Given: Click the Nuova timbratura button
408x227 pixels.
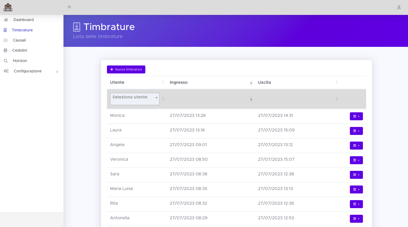Looking at the screenshot, I should pyautogui.click(x=126, y=69).
